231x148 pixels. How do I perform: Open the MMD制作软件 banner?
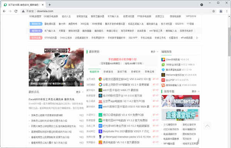point(181,101)
